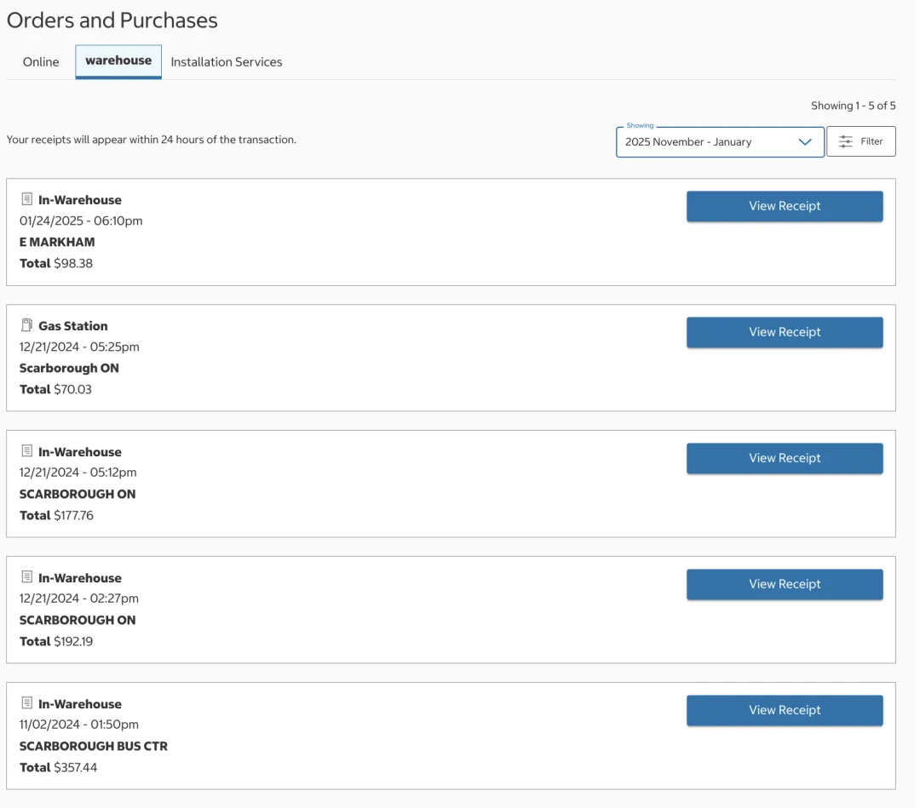Click the receipt icon for the E MARKHAM purchase
This screenshot has height=808, width=920.
click(27, 198)
